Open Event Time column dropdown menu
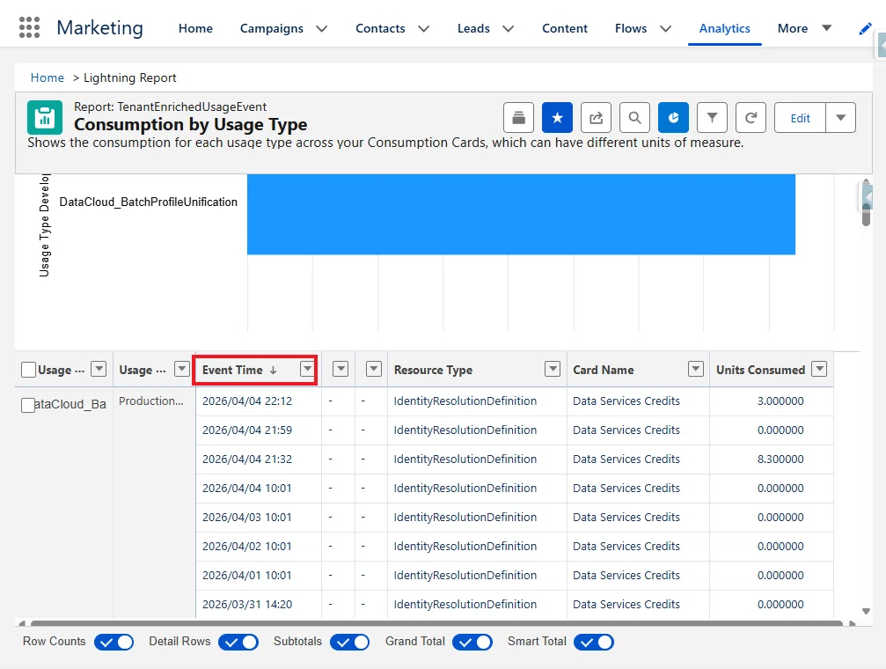 [x=307, y=370]
